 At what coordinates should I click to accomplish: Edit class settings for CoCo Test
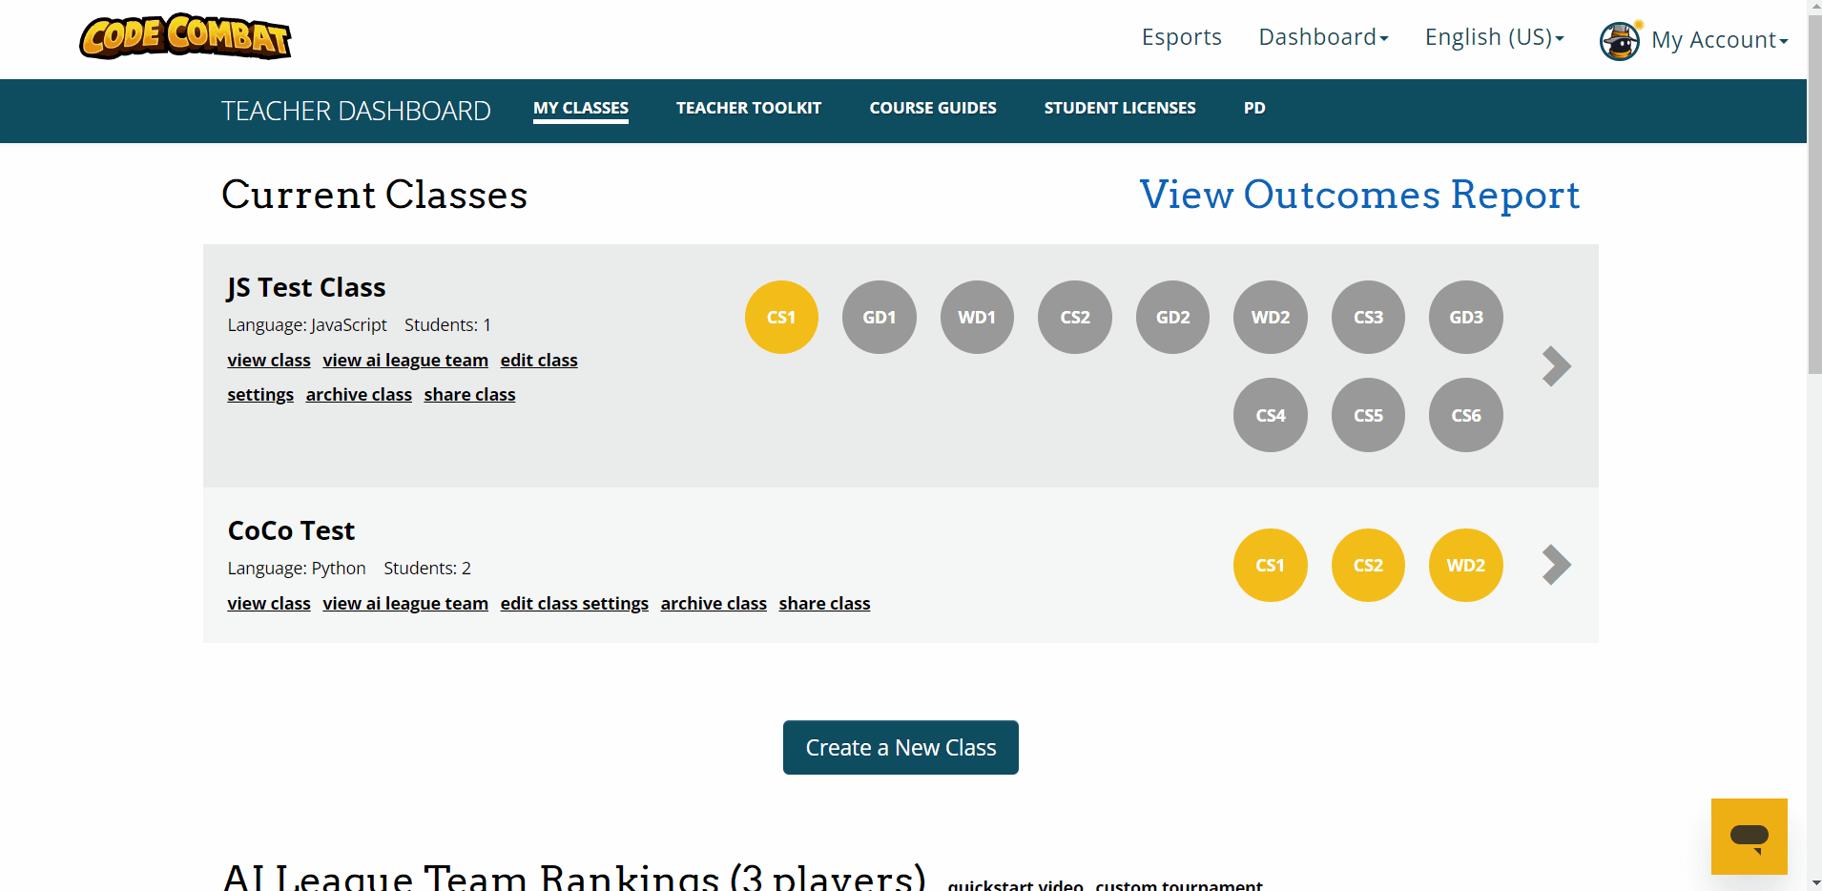pos(574,604)
